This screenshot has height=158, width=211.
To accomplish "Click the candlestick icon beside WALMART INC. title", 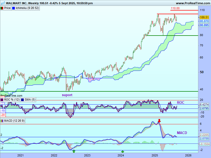I will (3, 3).
